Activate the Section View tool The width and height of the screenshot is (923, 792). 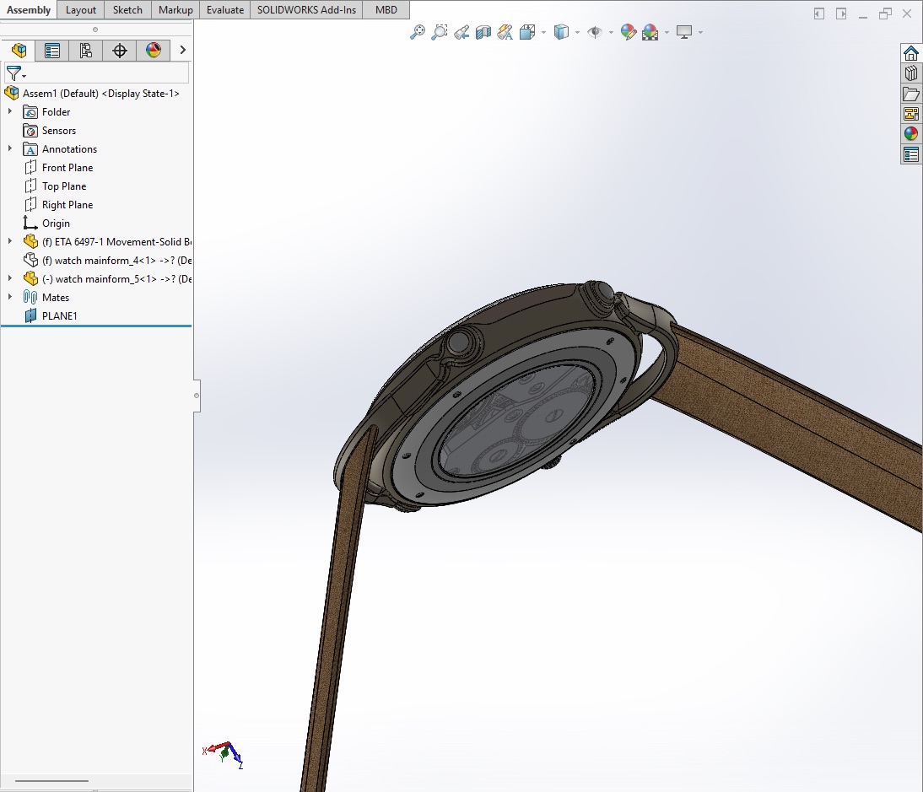click(x=483, y=32)
